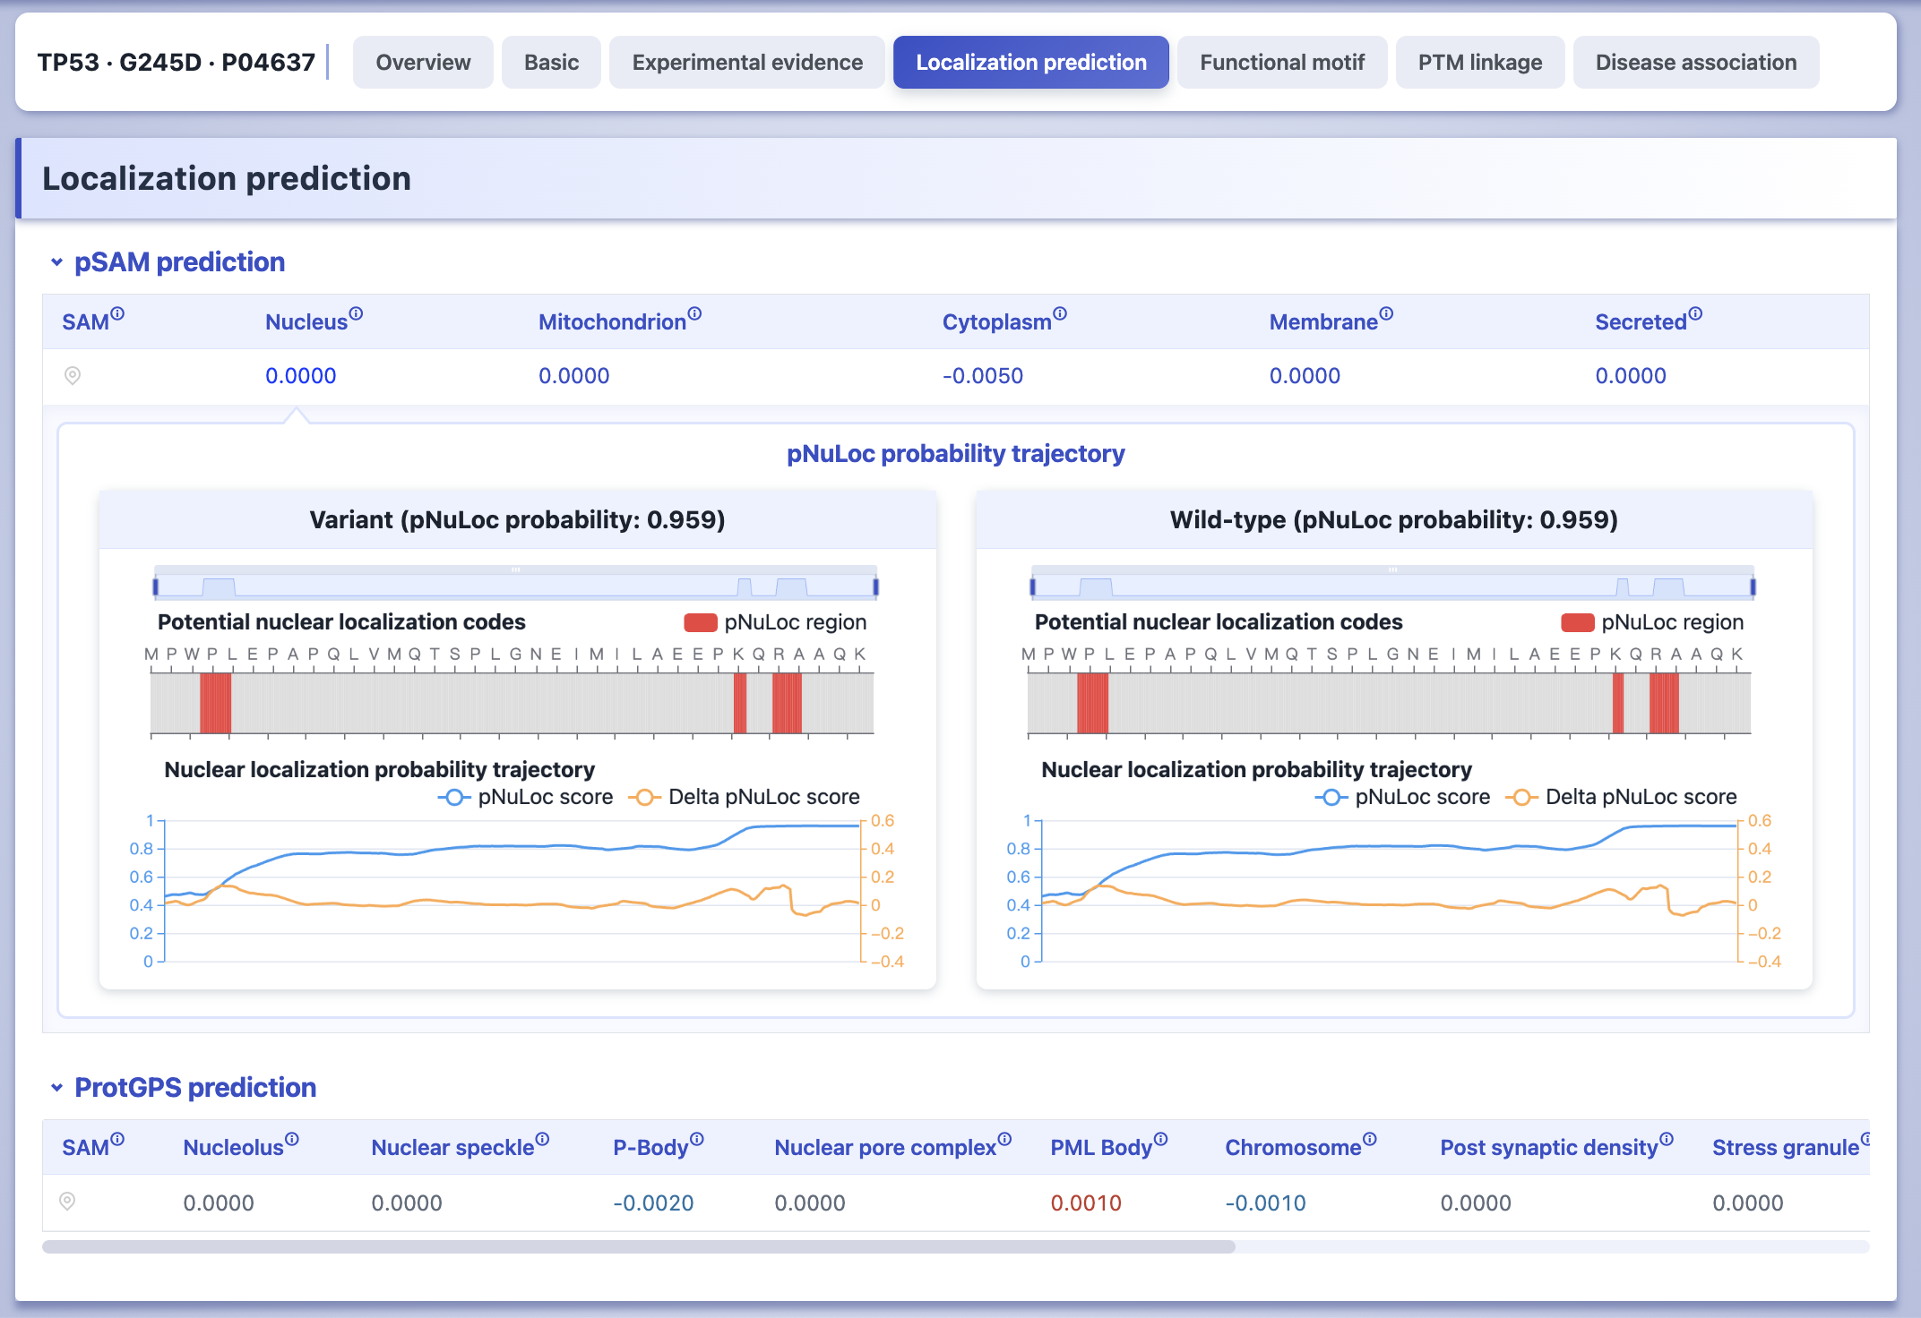This screenshot has width=1921, height=1318.
Task: Click the info icon next to Cytoplasm
Action: pyautogui.click(x=1060, y=313)
